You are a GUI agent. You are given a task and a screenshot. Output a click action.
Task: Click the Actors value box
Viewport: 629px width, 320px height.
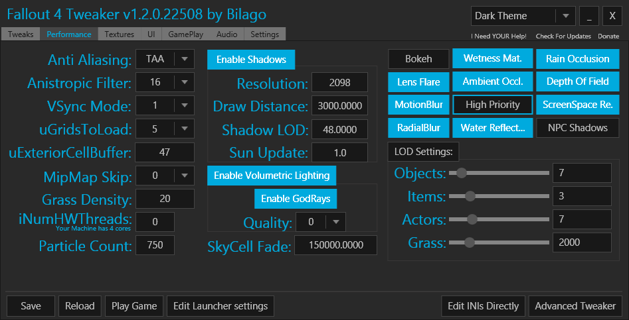(x=582, y=219)
